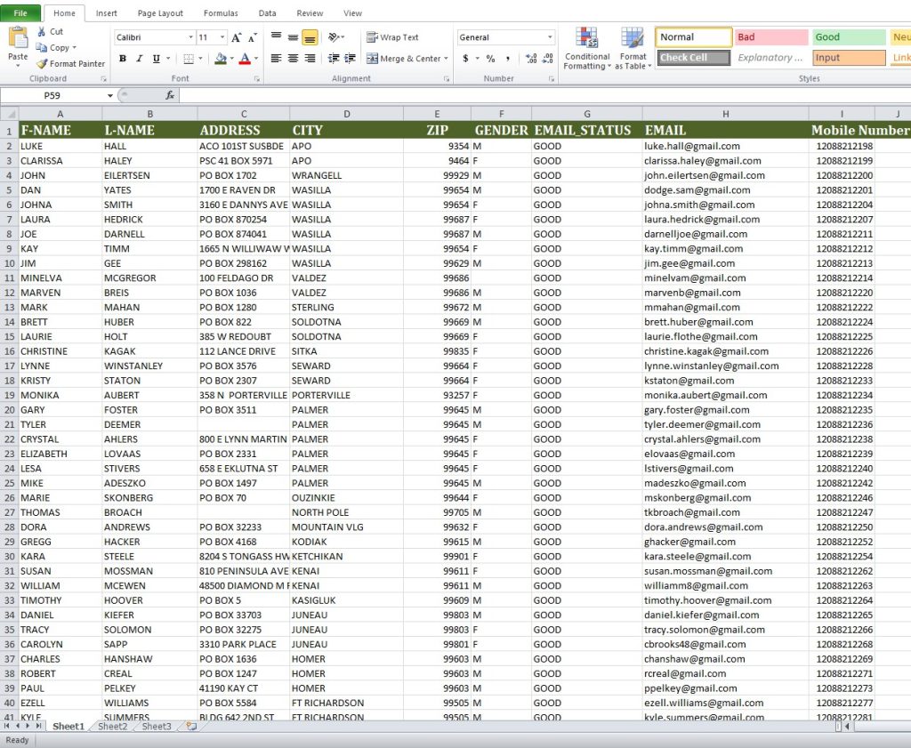Switch to the Page Layout tab
The height and width of the screenshot is (748, 911).
pyautogui.click(x=160, y=12)
